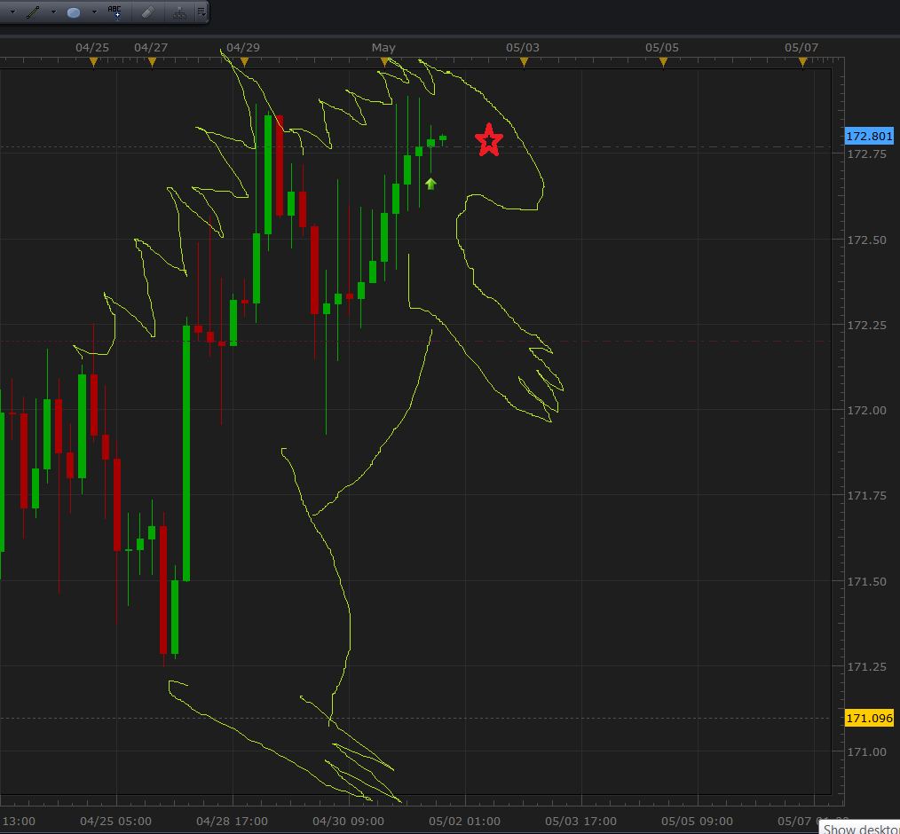Click the 05/03 date label at top
The height and width of the screenshot is (834, 900).
(x=522, y=48)
